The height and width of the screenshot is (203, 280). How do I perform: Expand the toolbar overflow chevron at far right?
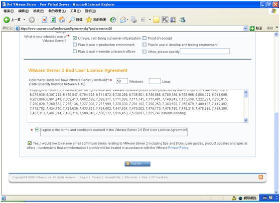click(x=276, y=27)
